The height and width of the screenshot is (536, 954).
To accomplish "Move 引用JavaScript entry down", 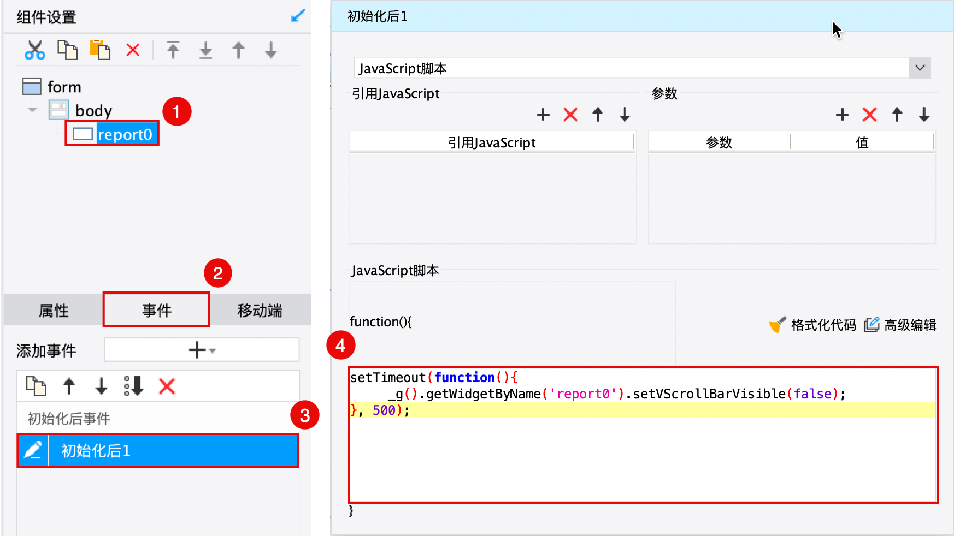I will point(625,115).
